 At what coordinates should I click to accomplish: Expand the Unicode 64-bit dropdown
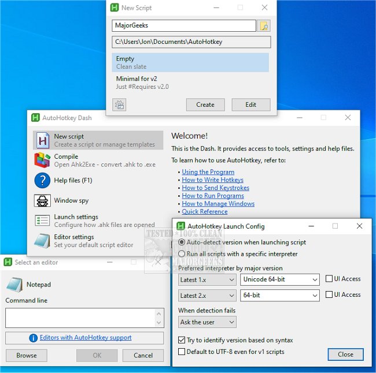point(280,279)
